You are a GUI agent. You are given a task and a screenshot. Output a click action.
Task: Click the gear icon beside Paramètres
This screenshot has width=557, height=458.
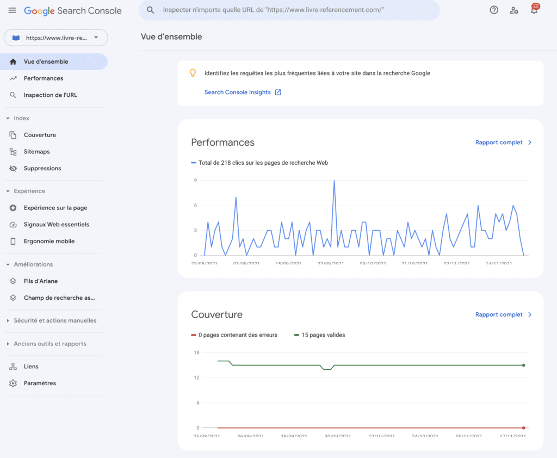[x=13, y=383]
